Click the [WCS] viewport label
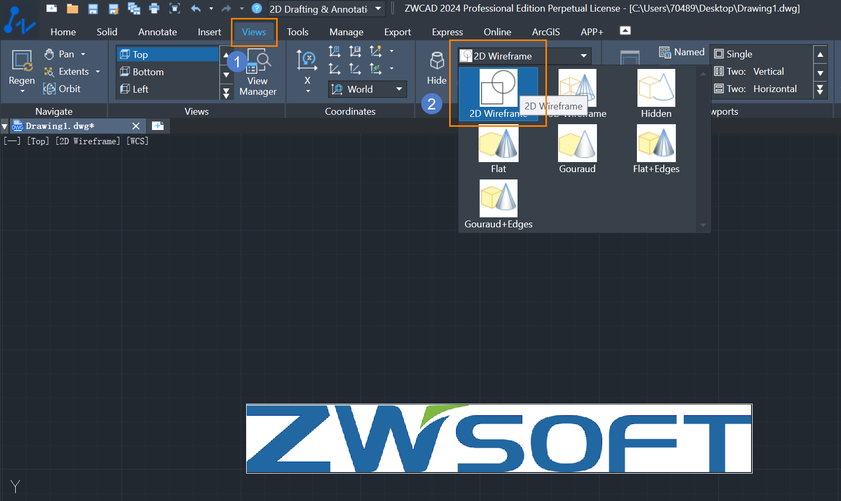The height and width of the screenshot is (501, 841). 138,141
